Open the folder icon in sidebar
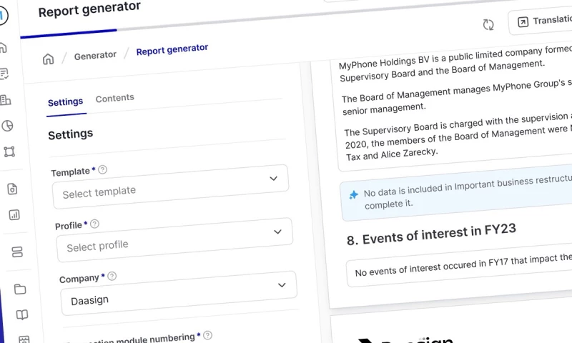This screenshot has height=343, width=572. coord(20,289)
